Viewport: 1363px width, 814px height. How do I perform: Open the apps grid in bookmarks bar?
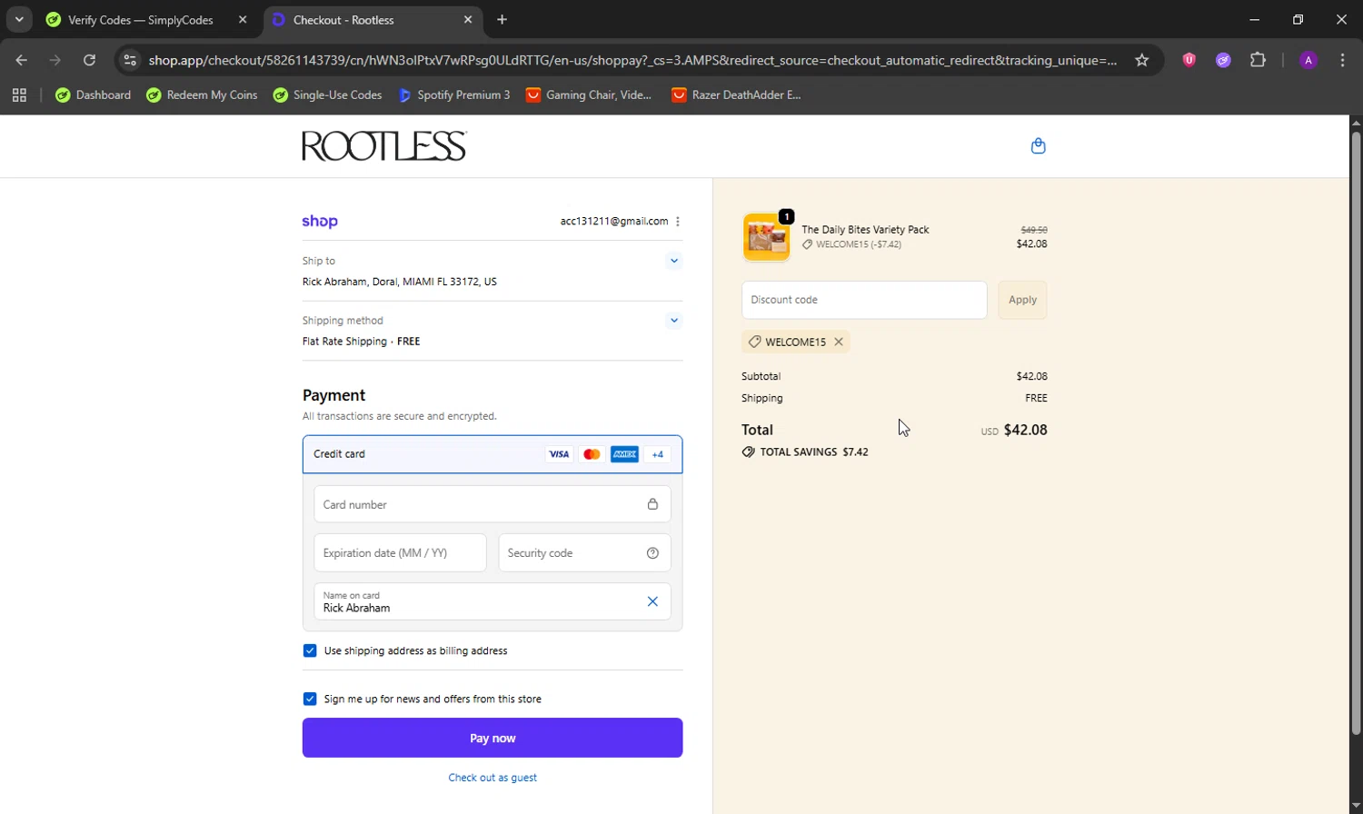pyautogui.click(x=19, y=94)
